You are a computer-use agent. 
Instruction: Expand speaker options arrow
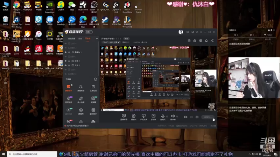[177, 117]
